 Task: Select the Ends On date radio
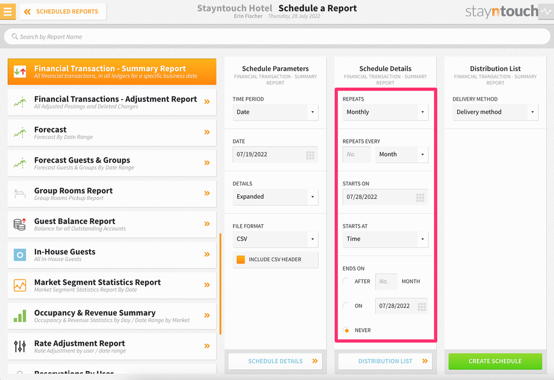pos(347,306)
